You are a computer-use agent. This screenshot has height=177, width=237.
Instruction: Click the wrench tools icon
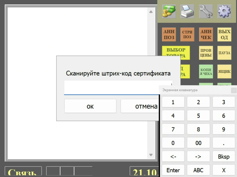(x=206, y=12)
